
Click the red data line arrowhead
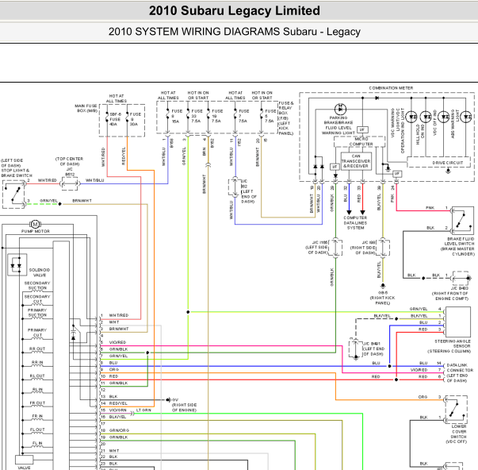pos(362,213)
